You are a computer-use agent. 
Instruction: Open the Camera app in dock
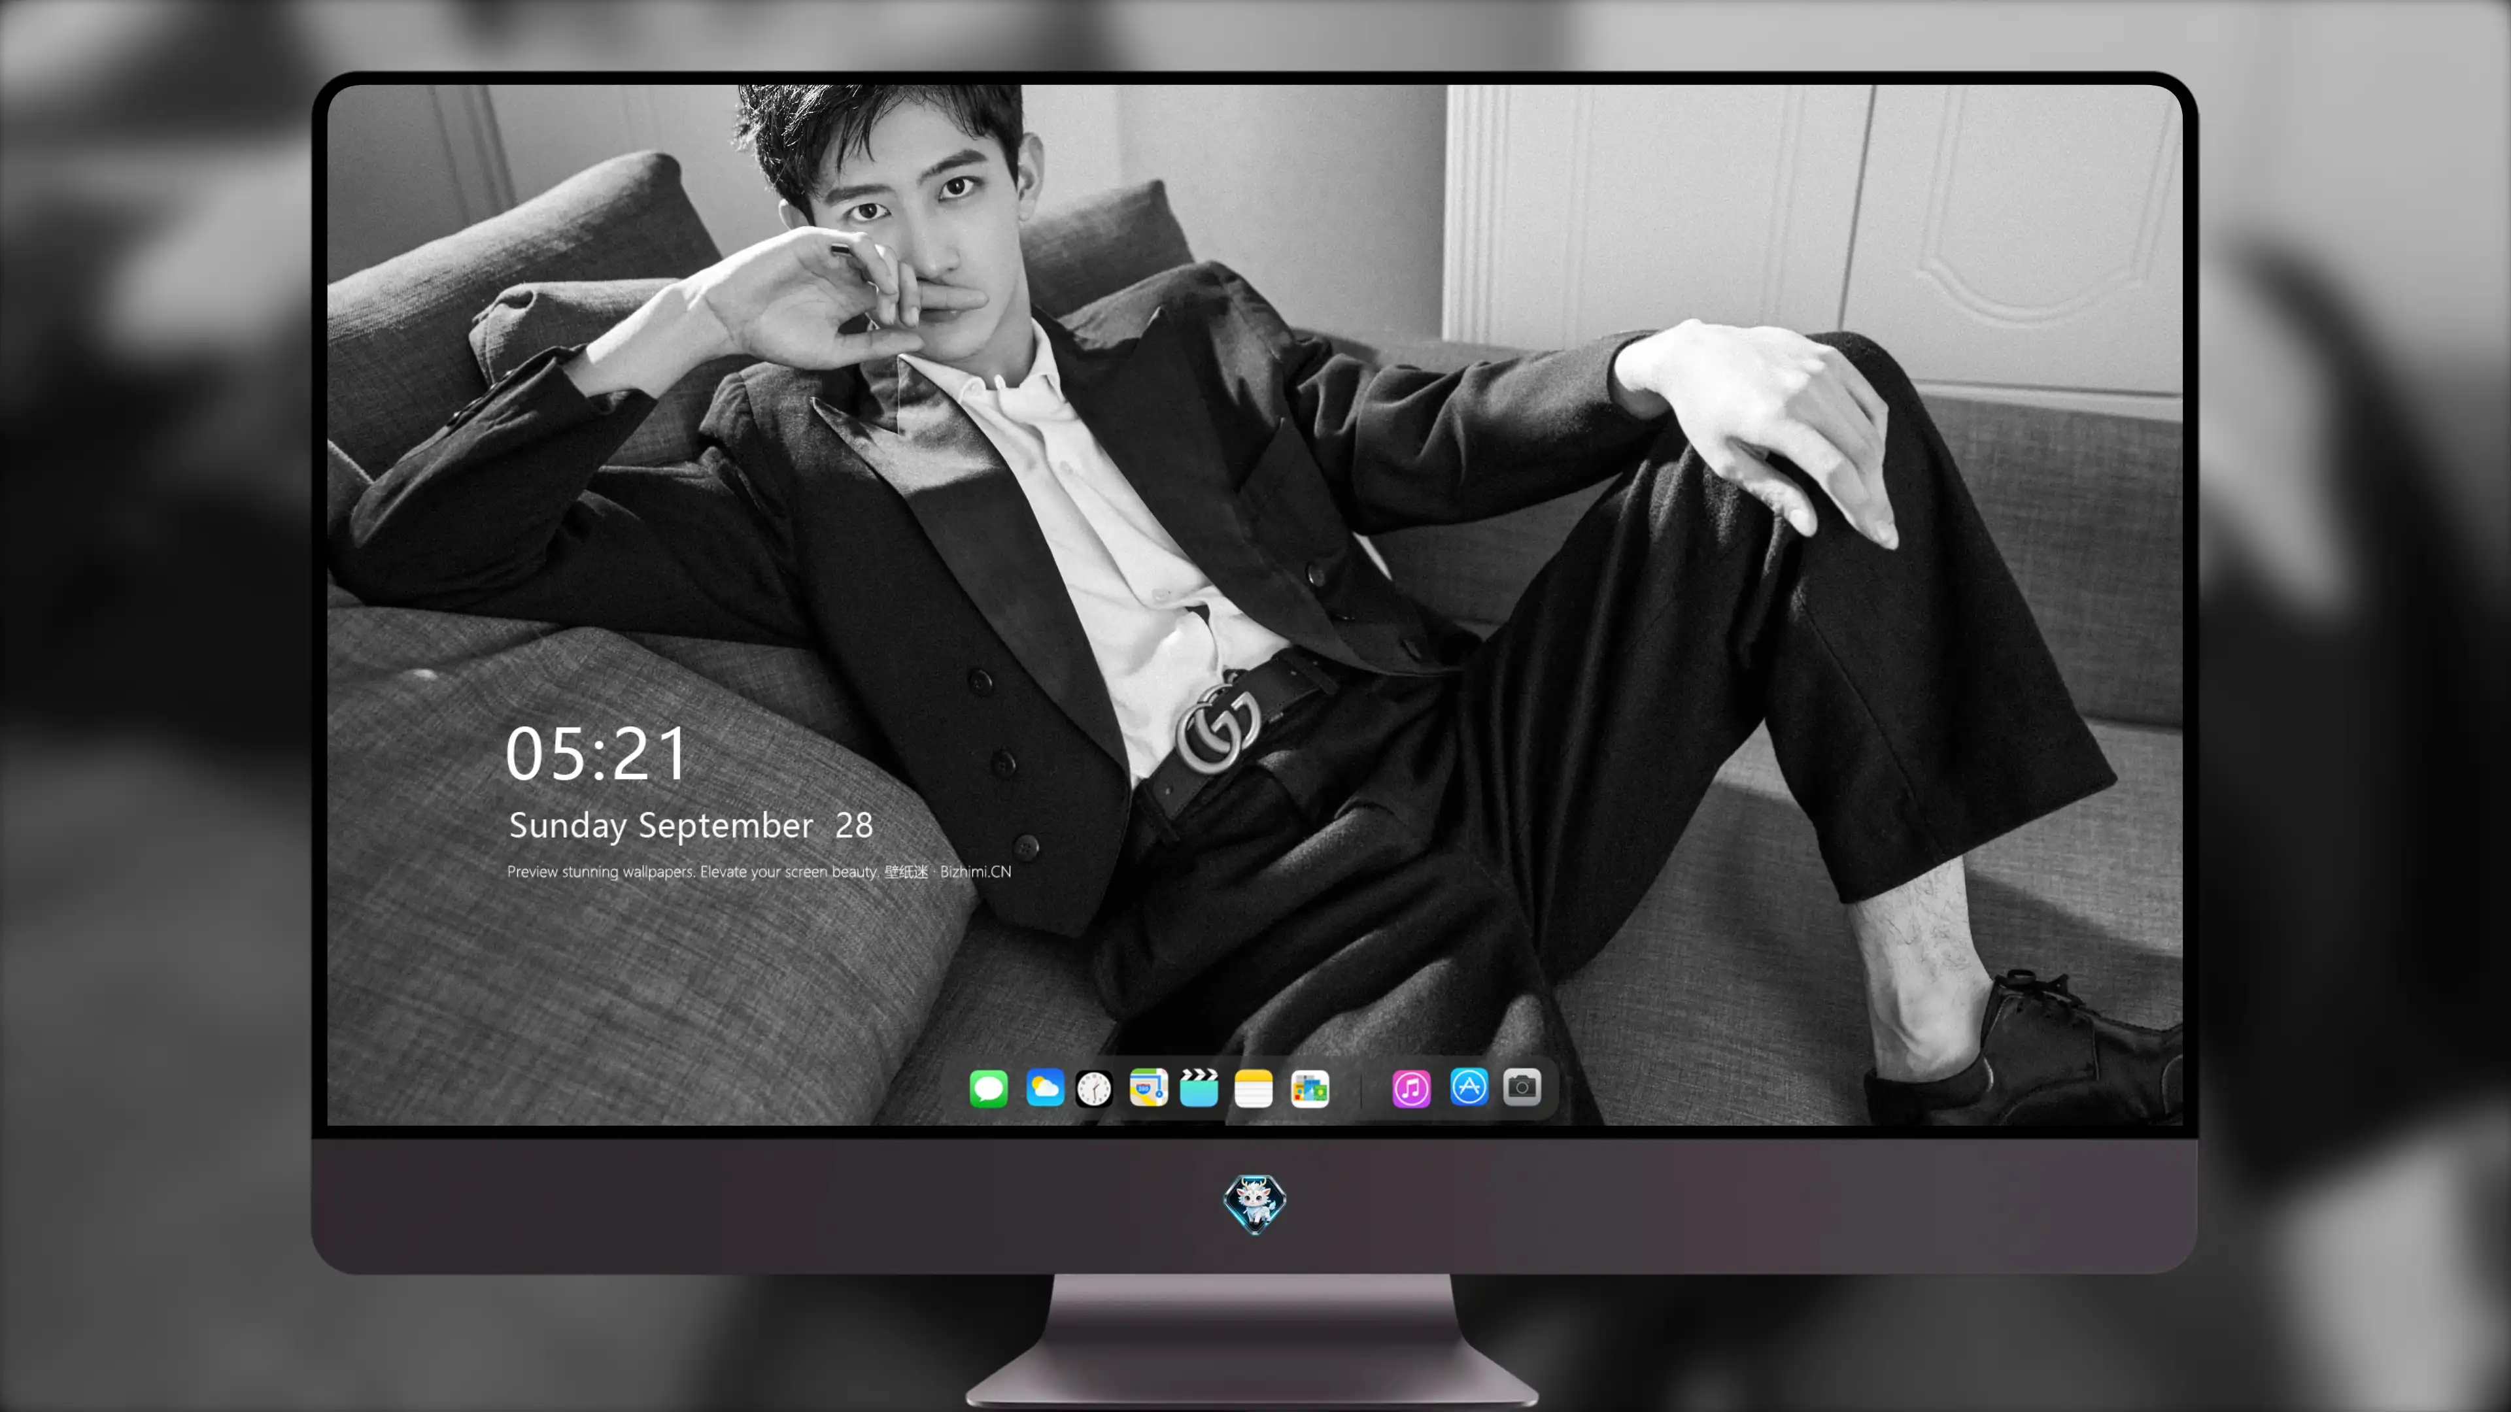pos(1522,1086)
